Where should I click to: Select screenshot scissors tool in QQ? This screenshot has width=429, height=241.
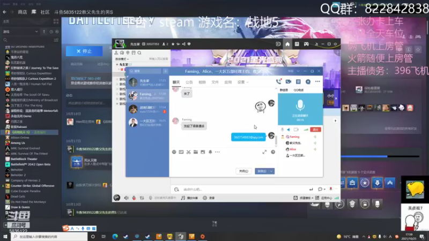coord(189,152)
